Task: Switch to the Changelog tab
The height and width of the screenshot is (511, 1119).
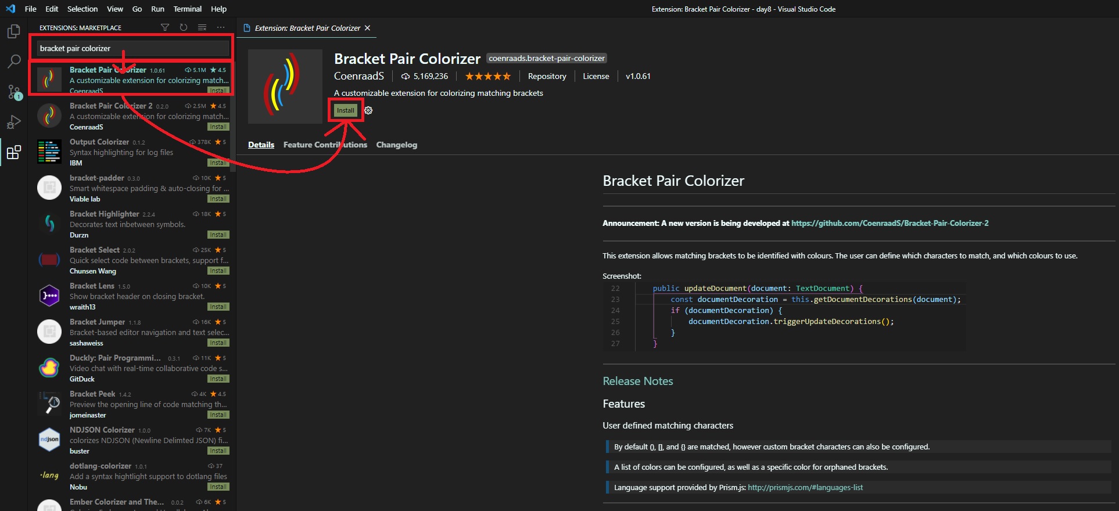Action: [x=397, y=145]
